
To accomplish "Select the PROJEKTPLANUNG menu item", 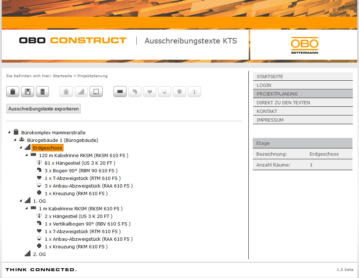I will point(303,94).
